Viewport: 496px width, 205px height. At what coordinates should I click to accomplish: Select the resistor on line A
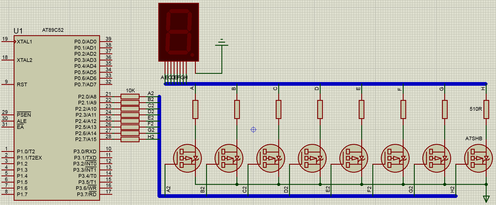pyautogui.click(x=195, y=109)
